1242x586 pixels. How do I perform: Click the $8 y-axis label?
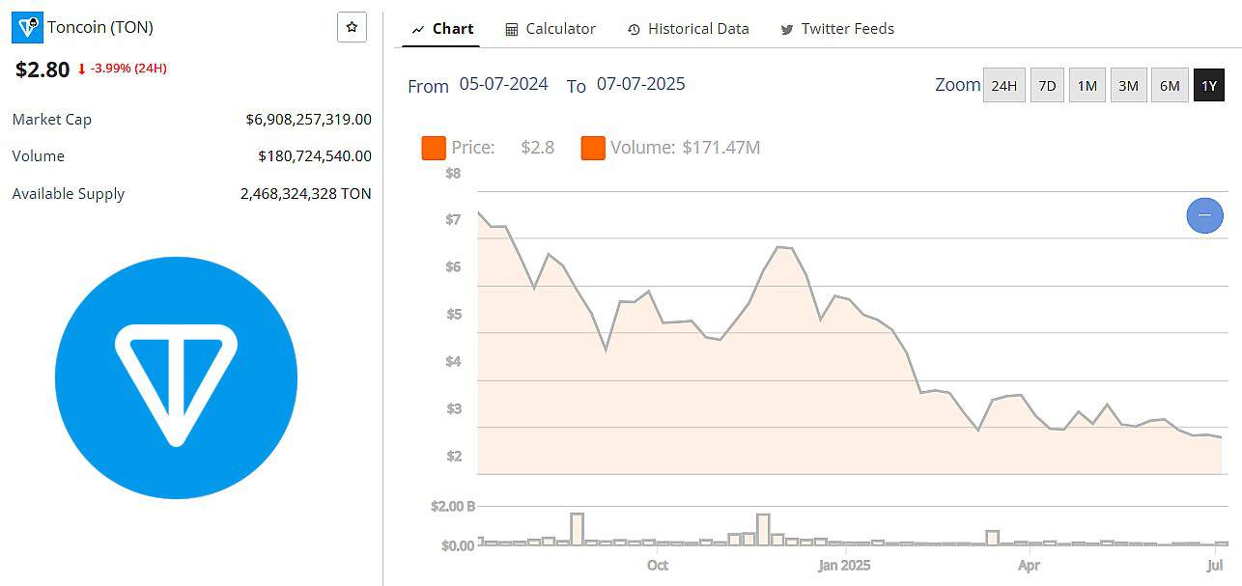(x=453, y=174)
